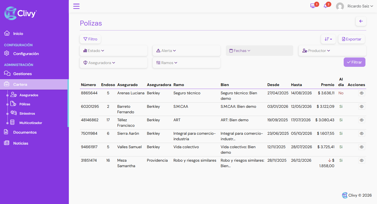Open the monitor notifications icon

point(313,6)
